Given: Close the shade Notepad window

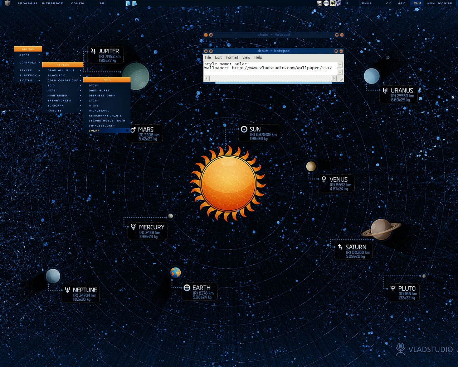Looking at the screenshot, I should 342,35.
